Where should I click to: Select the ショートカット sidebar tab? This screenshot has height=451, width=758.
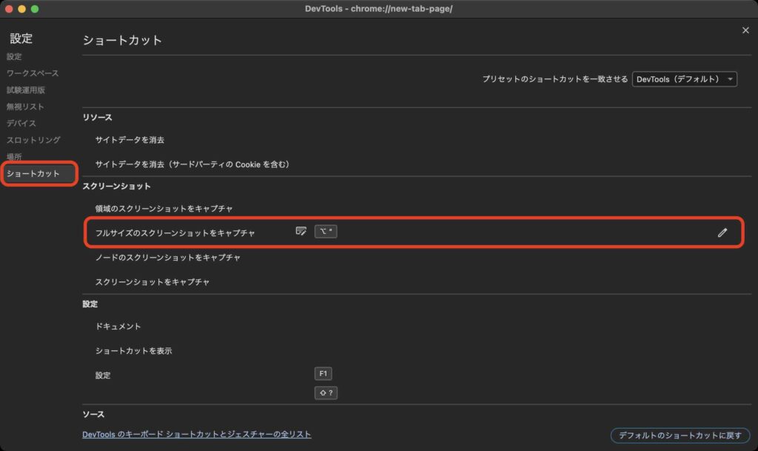[33, 174]
